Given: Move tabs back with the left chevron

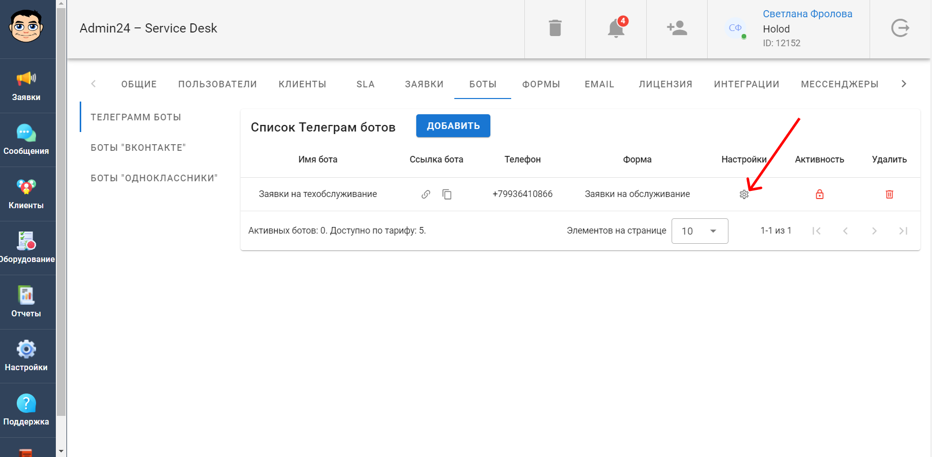Looking at the screenshot, I should [93, 84].
